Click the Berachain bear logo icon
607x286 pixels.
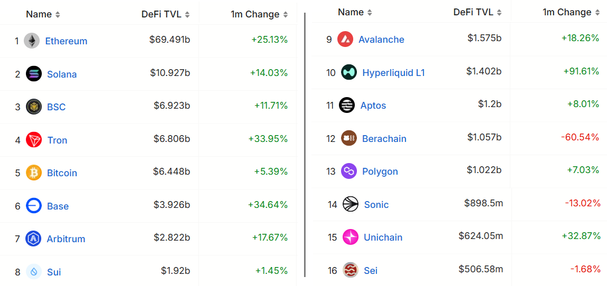coord(349,138)
